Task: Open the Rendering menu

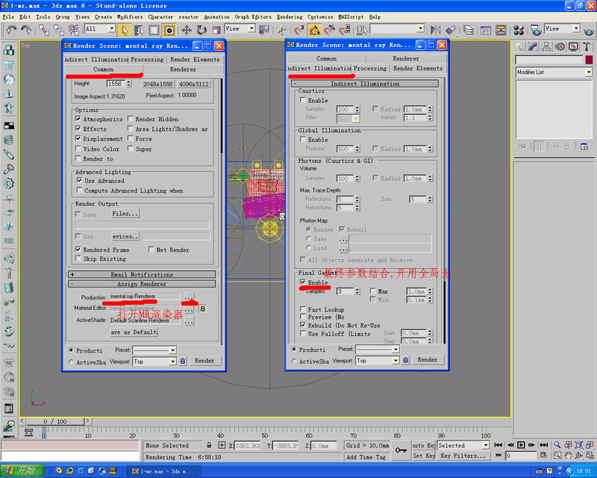Action: pyautogui.click(x=290, y=16)
